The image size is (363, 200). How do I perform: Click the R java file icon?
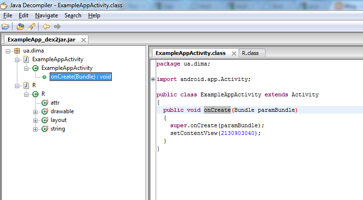[x=27, y=85]
